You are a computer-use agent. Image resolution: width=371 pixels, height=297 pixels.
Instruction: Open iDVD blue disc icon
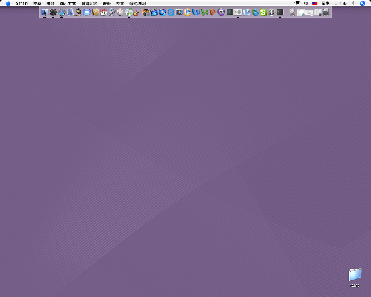click(x=162, y=12)
